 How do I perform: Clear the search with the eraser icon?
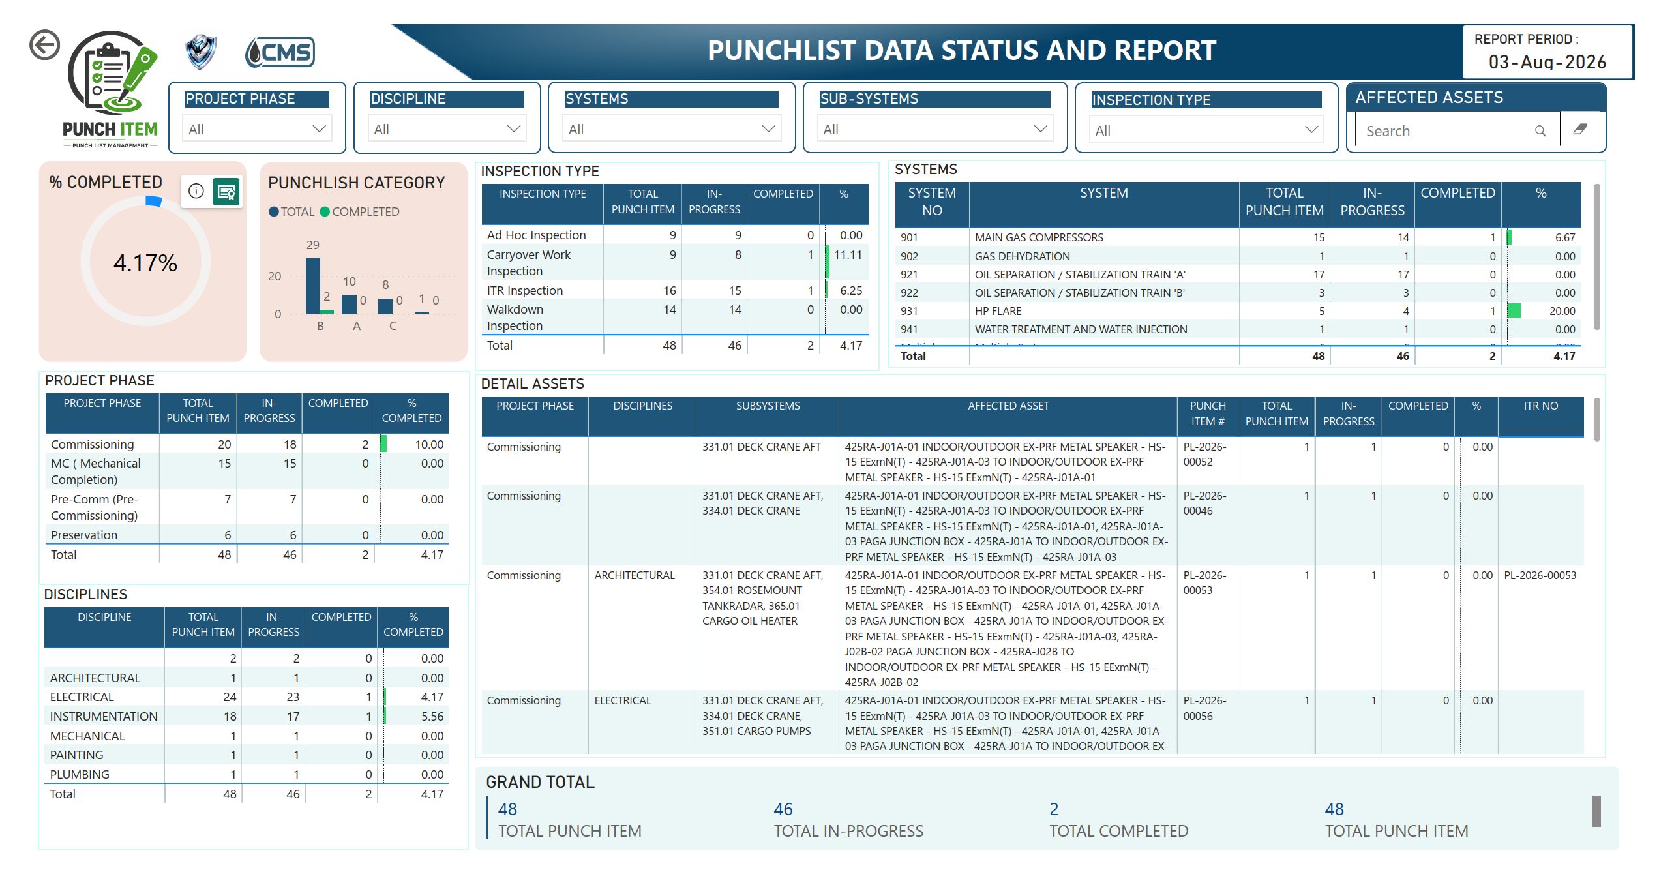(x=1580, y=129)
